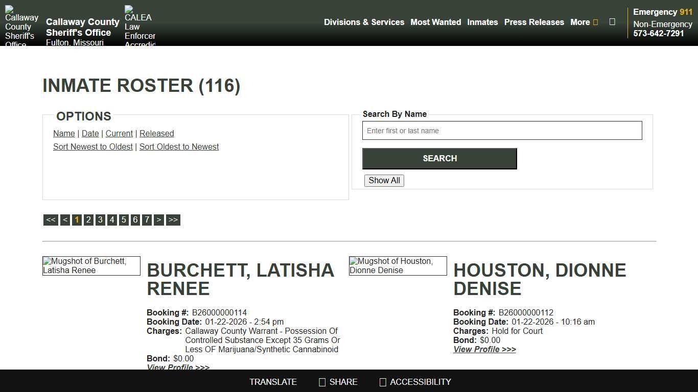The width and height of the screenshot is (698, 392).
Task: Go to the last page with double arrows
Action: click(x=173, y=219)
